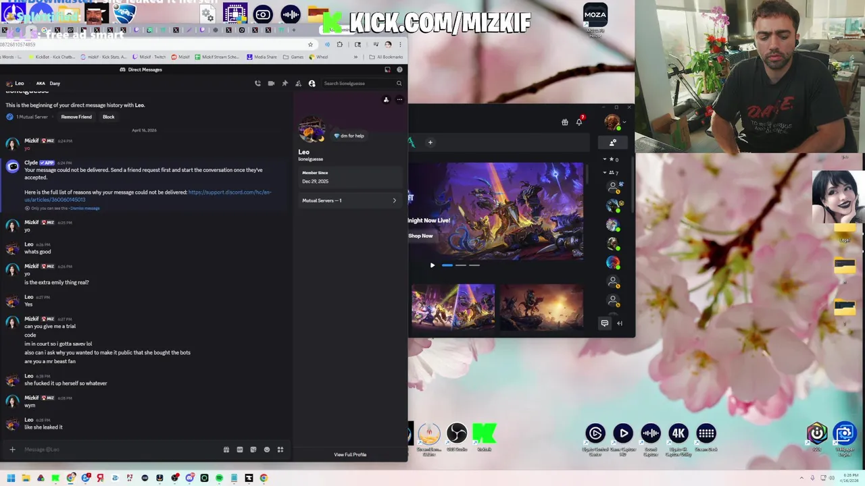Add a game tab plus button in Battle.net
865x486 pixels.
tap(430, 142)
